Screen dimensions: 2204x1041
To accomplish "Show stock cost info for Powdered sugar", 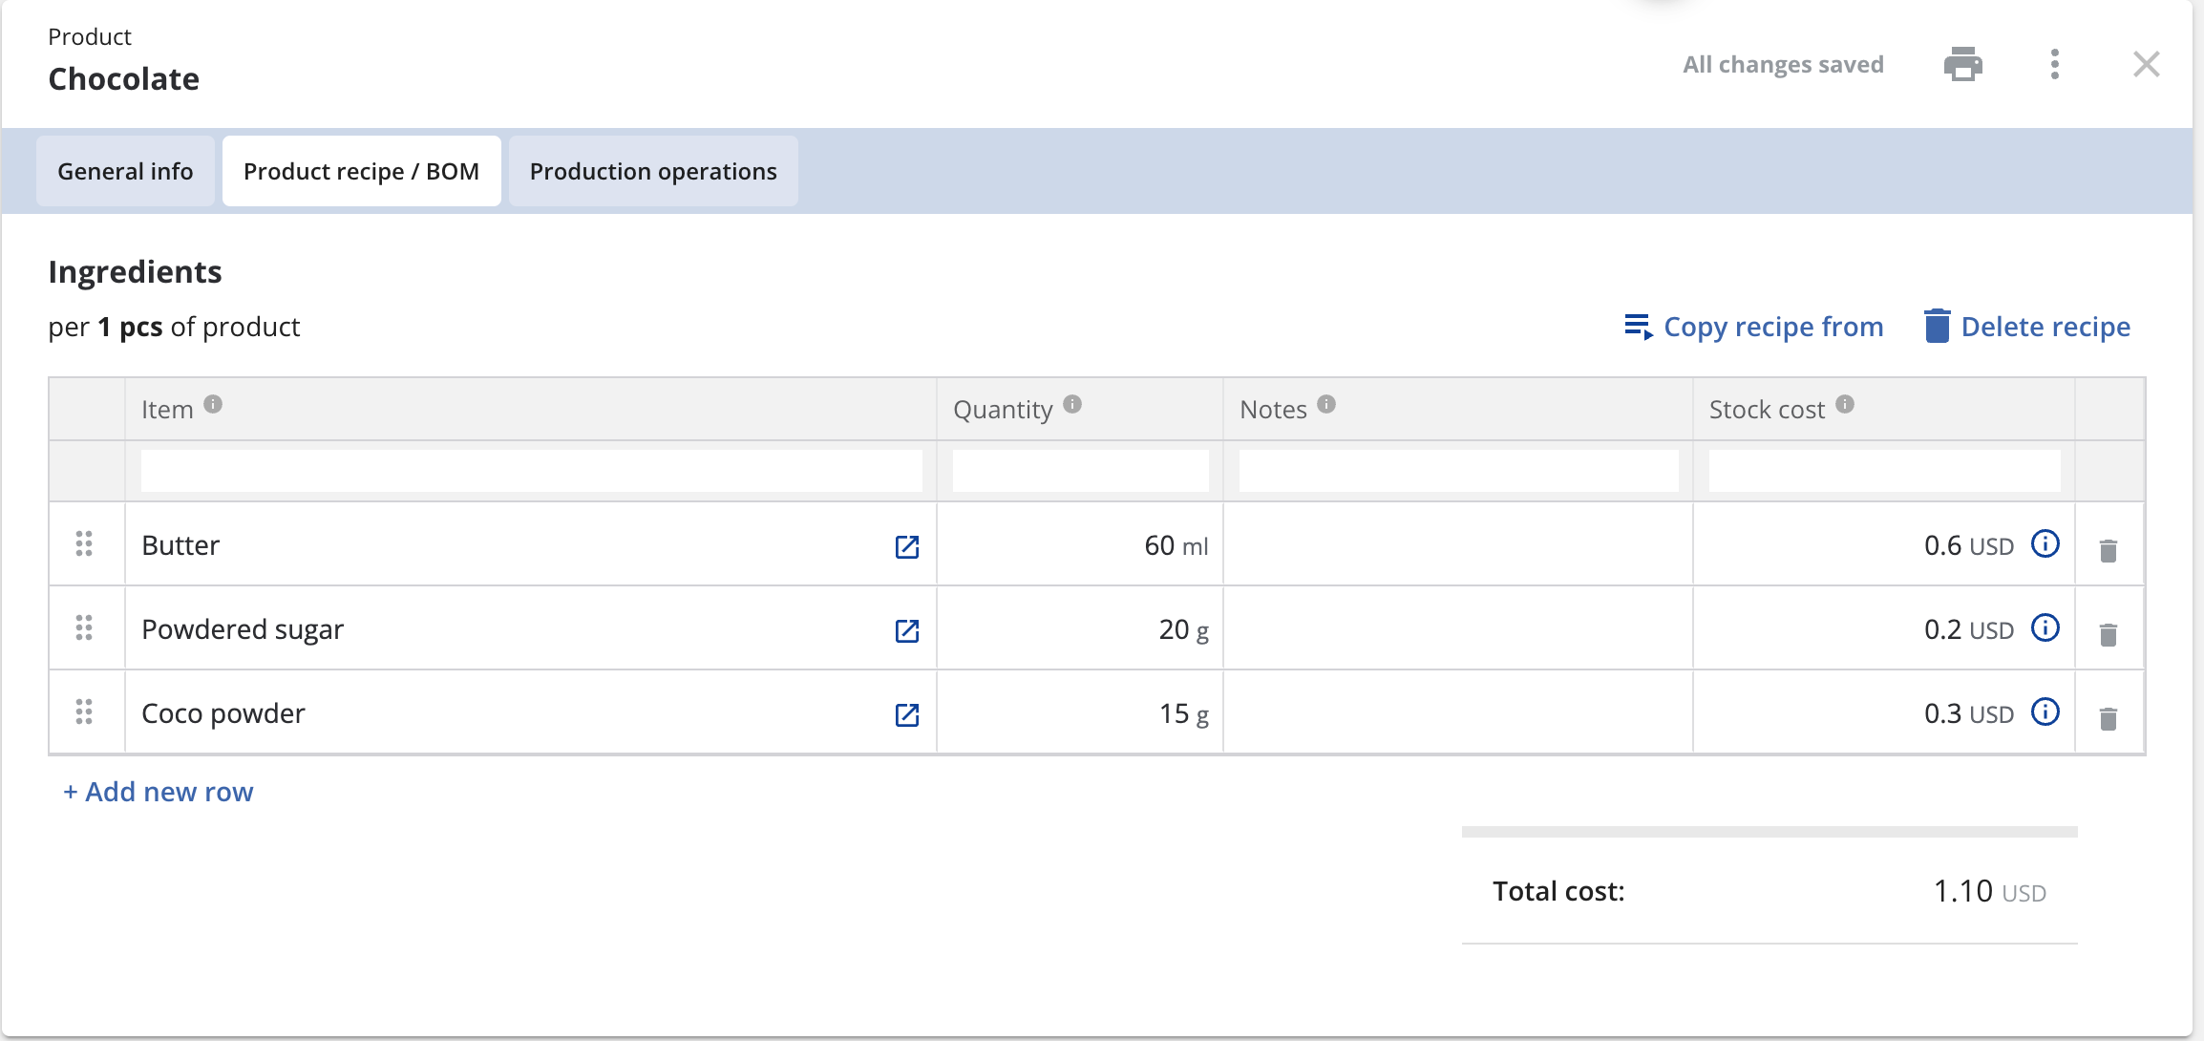I will pyautogui.click(x=2045, y=628).
